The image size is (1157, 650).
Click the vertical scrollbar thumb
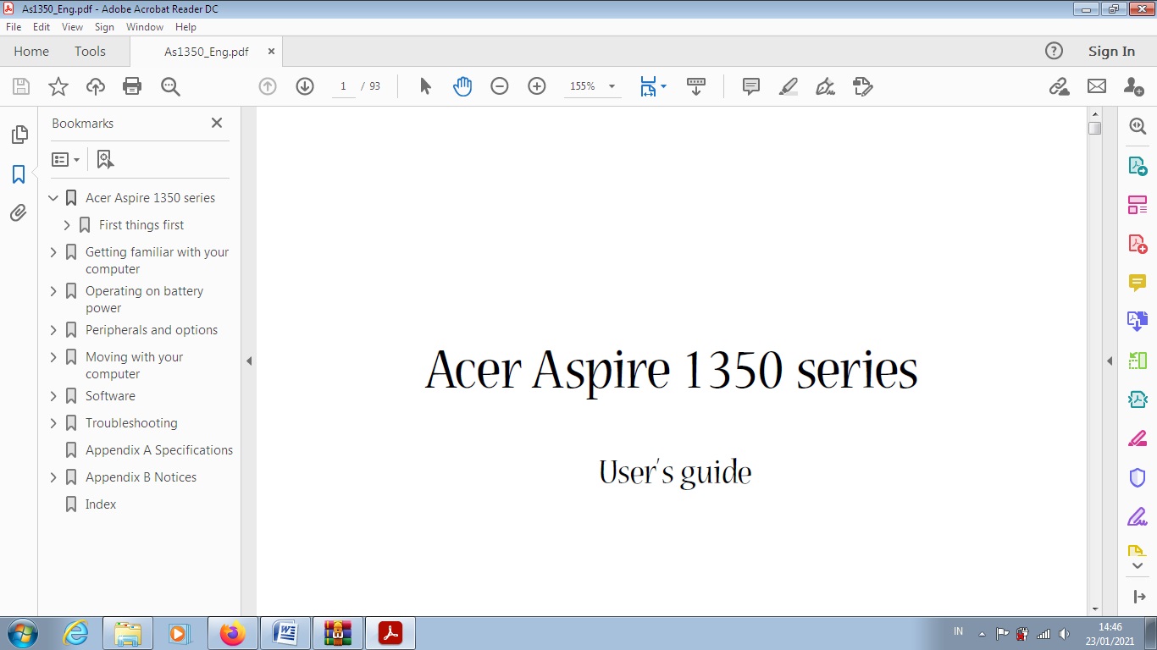tap(1095, 129)
